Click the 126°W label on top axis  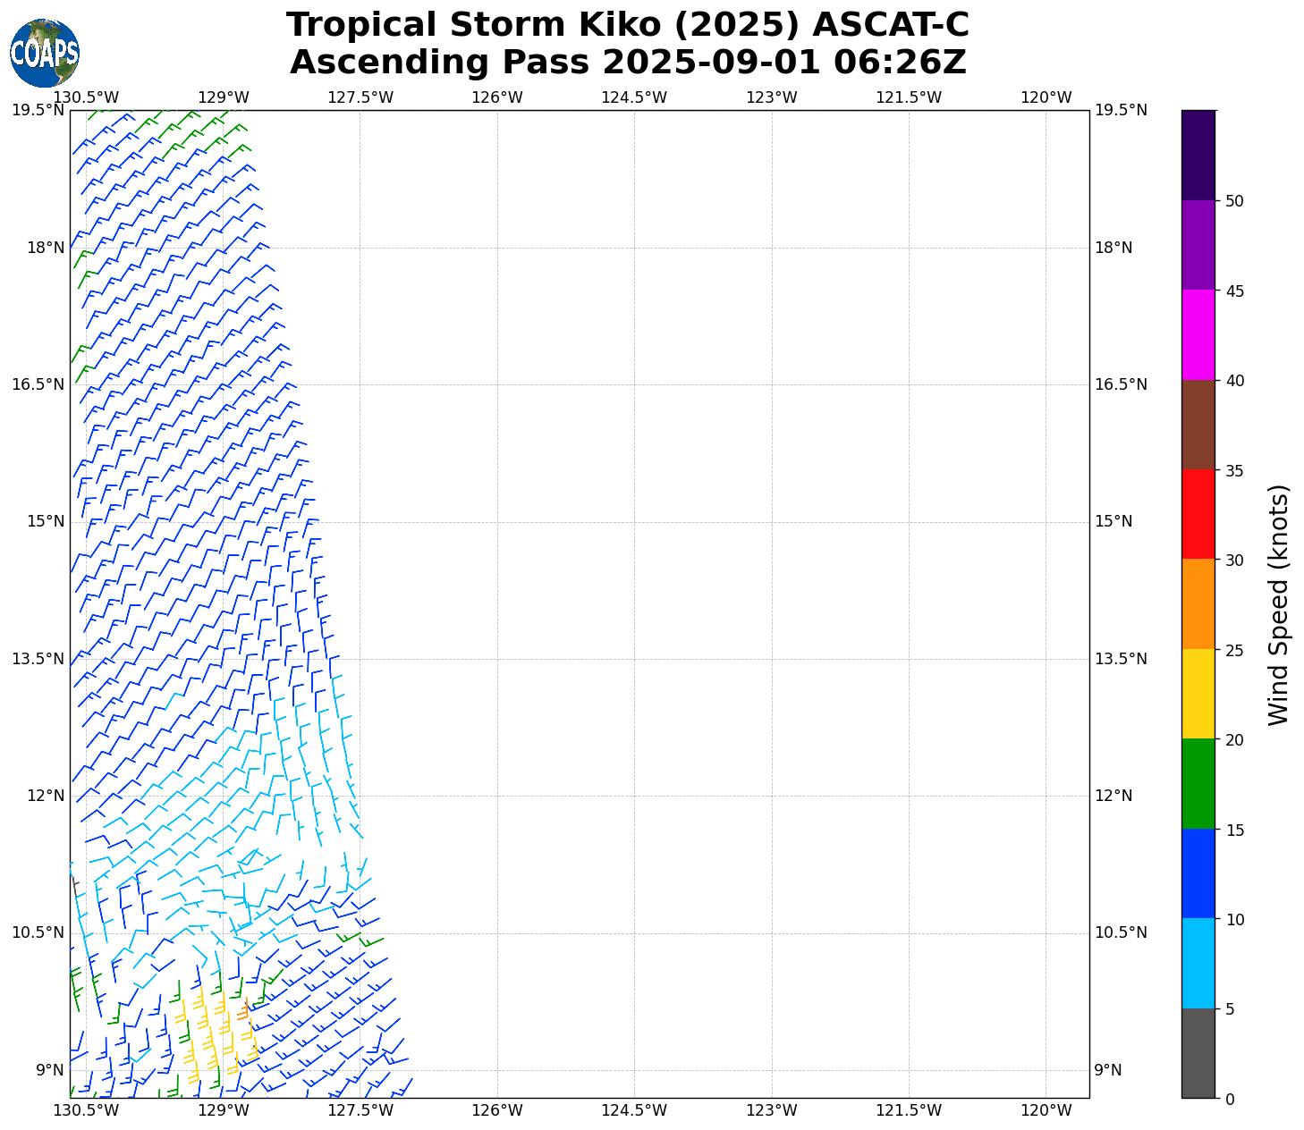(497, 97)
